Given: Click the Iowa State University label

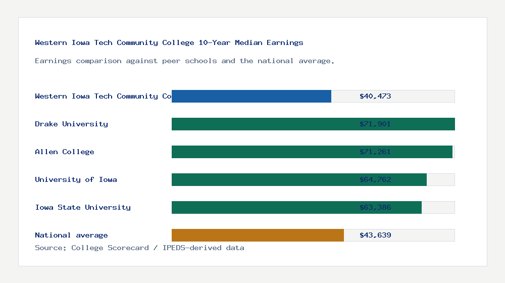Looking at the screenshot, I should [83, 207].
